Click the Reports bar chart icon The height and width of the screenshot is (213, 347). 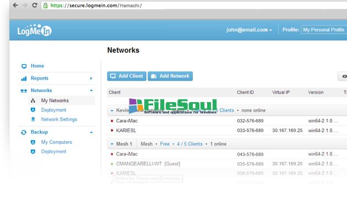click(x=24, y=79)
